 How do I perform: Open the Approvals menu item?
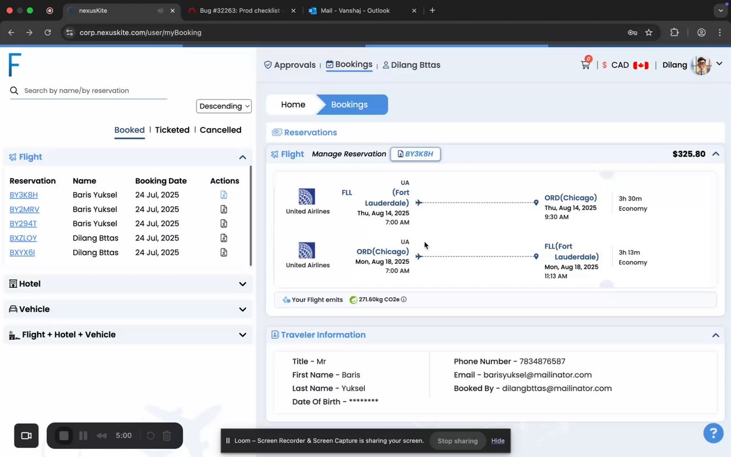290,65
